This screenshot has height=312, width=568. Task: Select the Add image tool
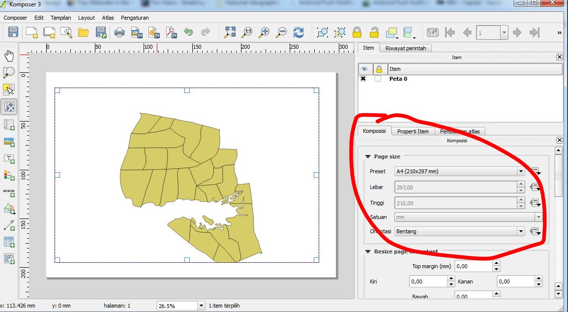click(x=9, y=142)
